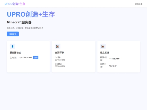Click the large UPRO创造+生存 hero title

31,14
